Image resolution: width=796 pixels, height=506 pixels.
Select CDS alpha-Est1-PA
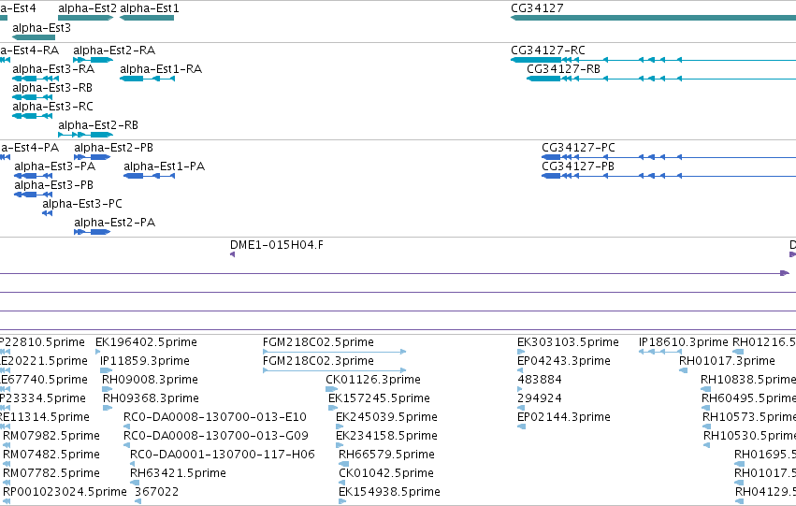[150, 176]
